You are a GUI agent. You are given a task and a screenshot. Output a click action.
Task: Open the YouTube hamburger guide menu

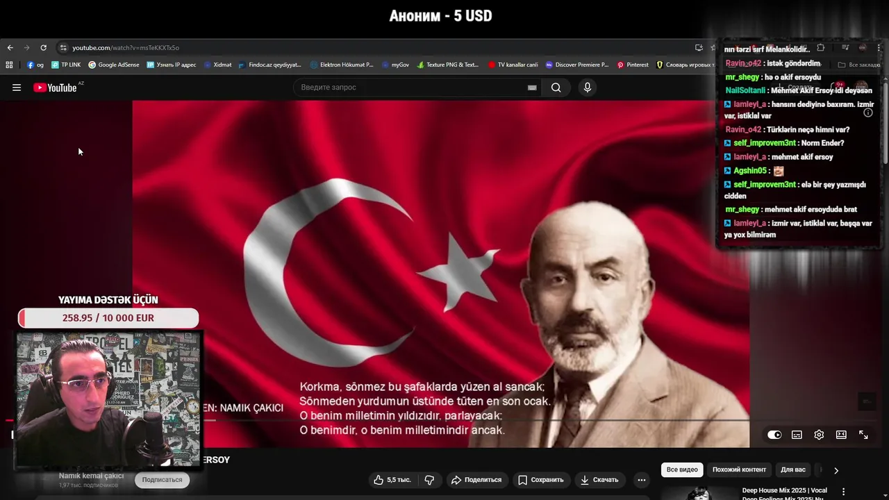click(x=17, y=87)
